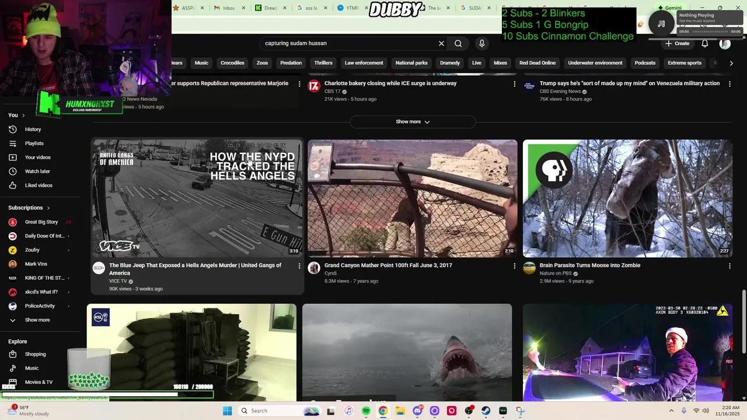The width and height of the screenshot is (747, 420).
Task: Click the CBS 17 channel avatar
Action: click(x=314, y=86)
